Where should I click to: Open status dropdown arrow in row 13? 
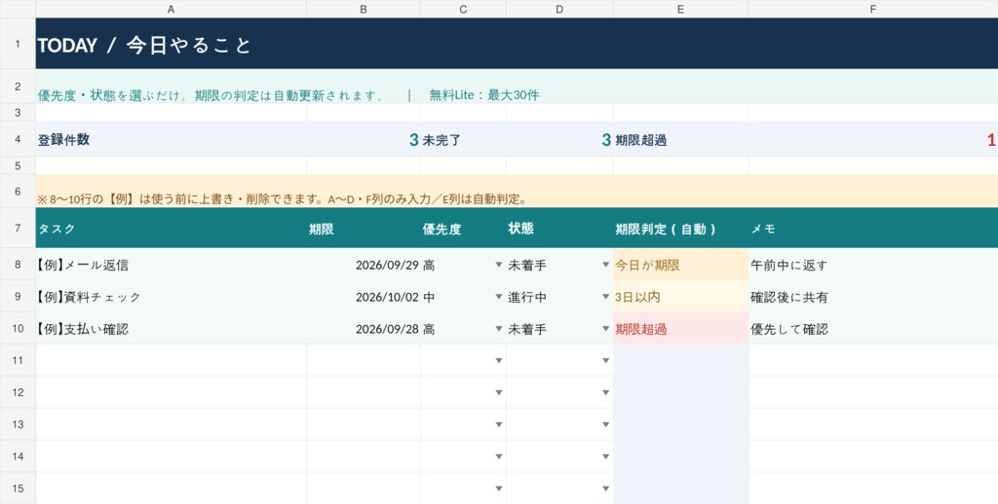[x=606, y=424]
